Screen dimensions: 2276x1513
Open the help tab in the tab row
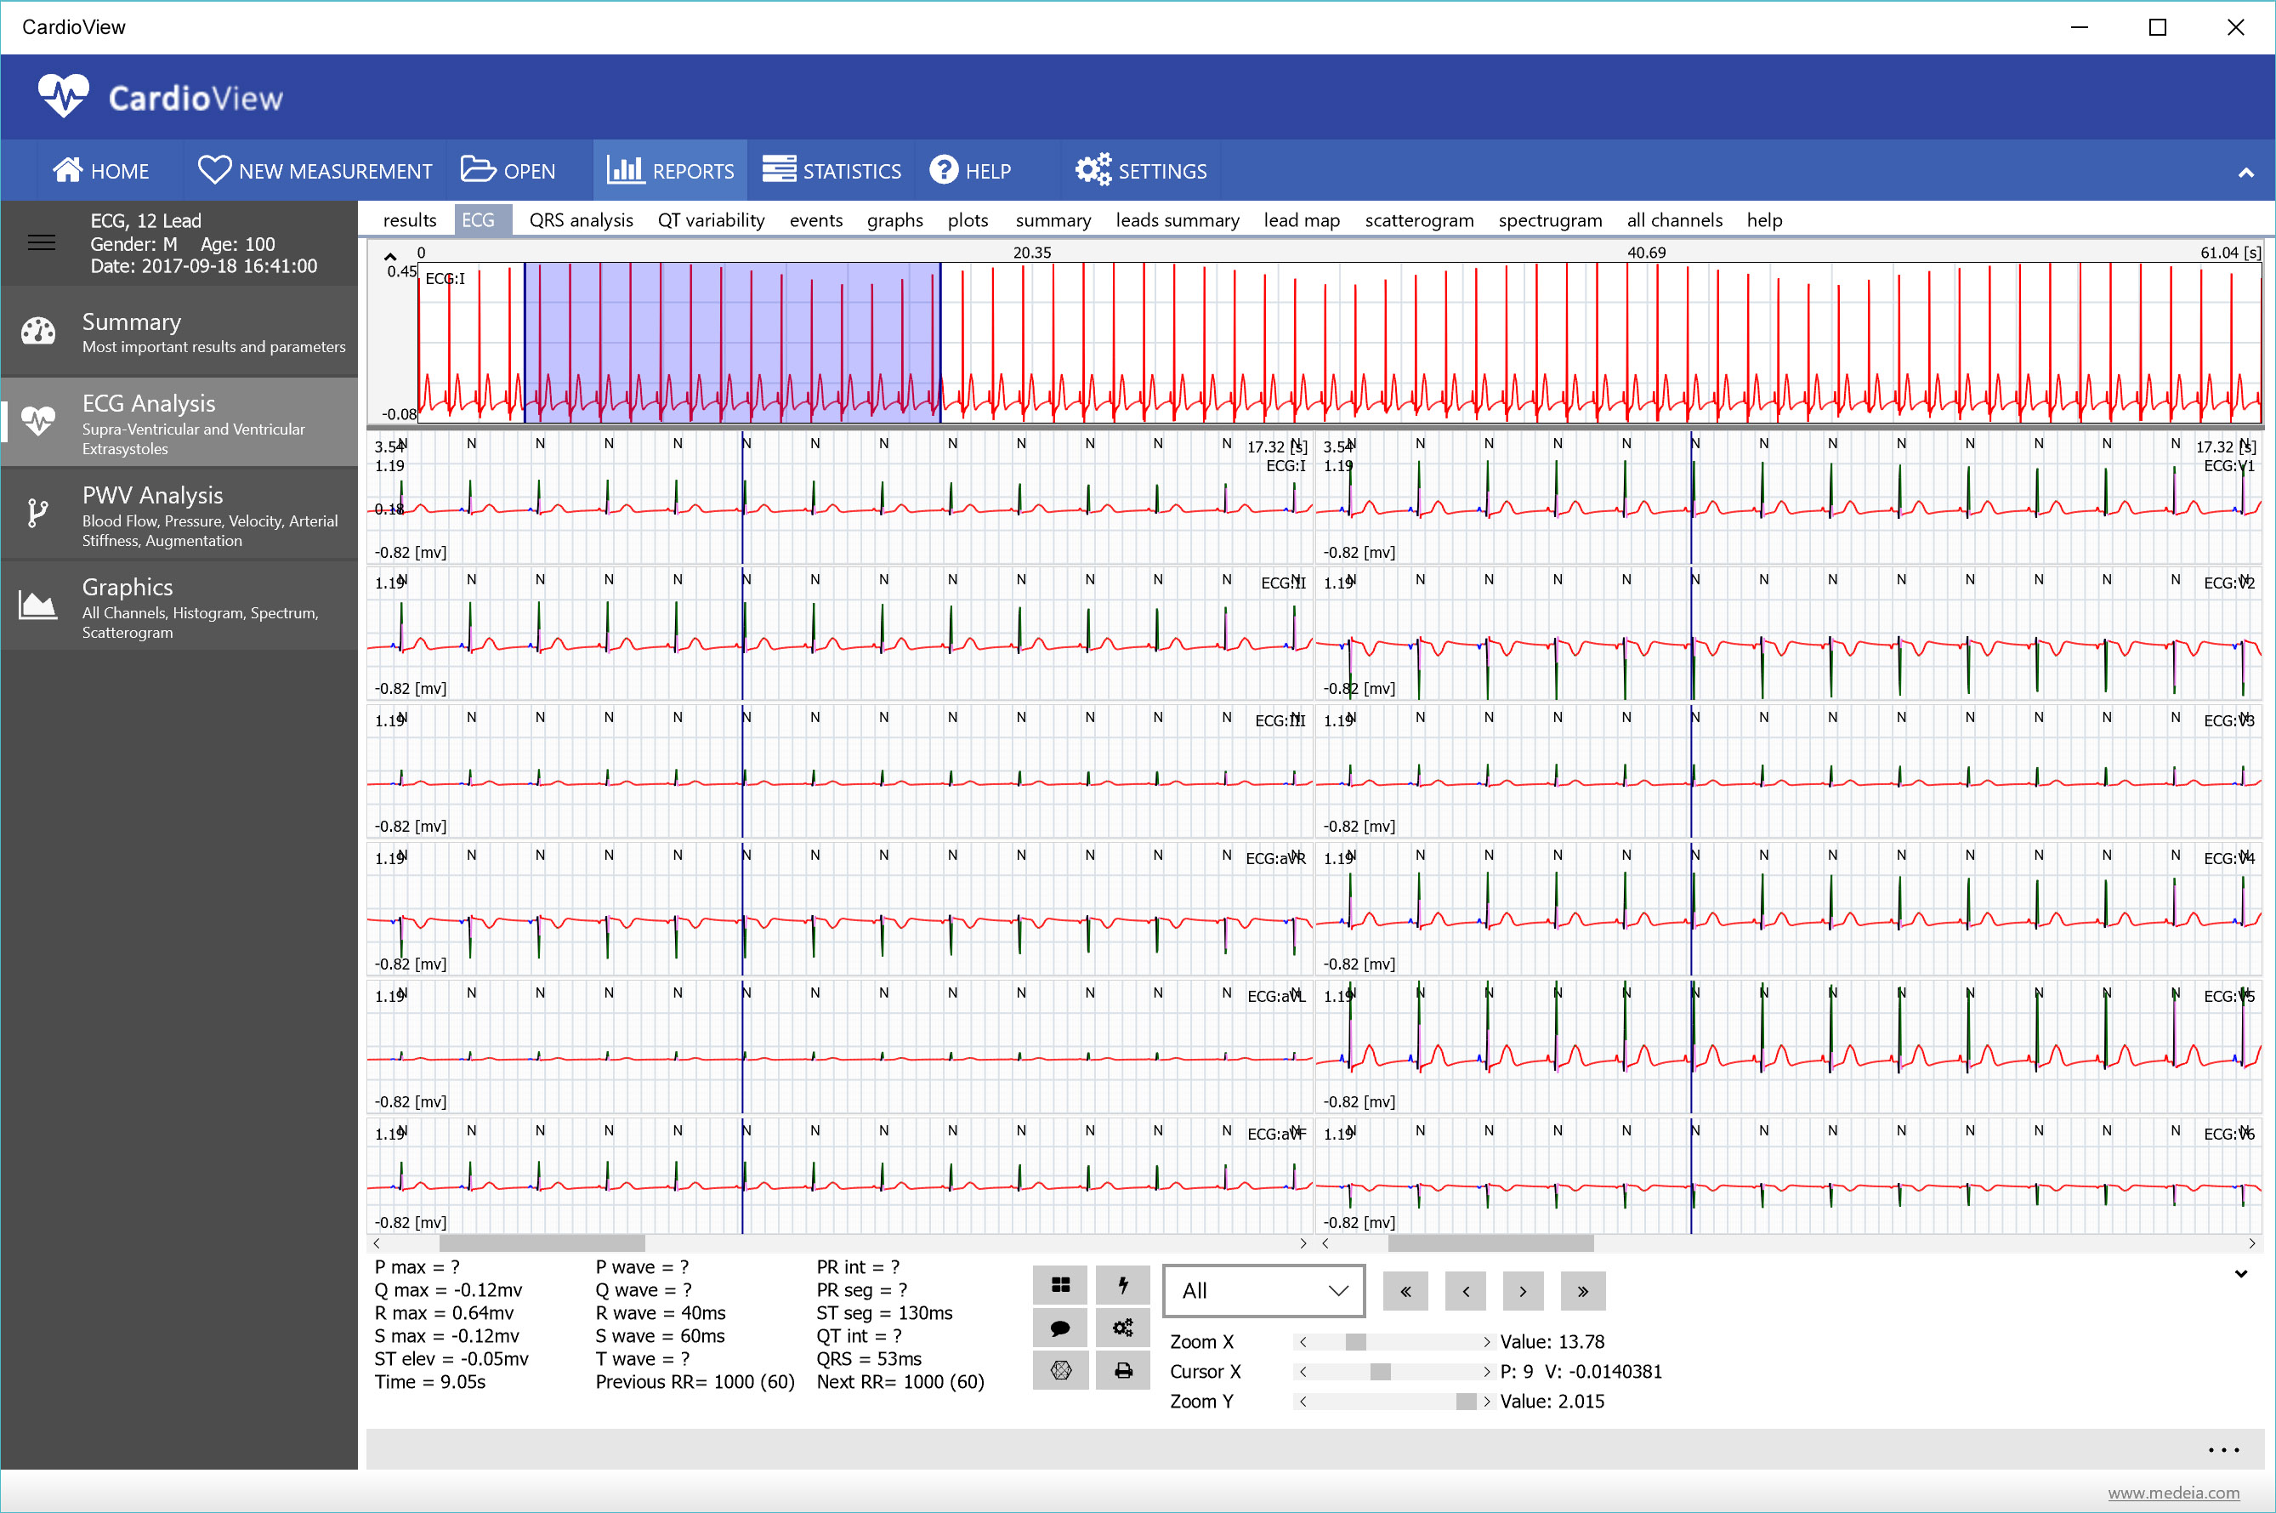[x=1765, y=220]
